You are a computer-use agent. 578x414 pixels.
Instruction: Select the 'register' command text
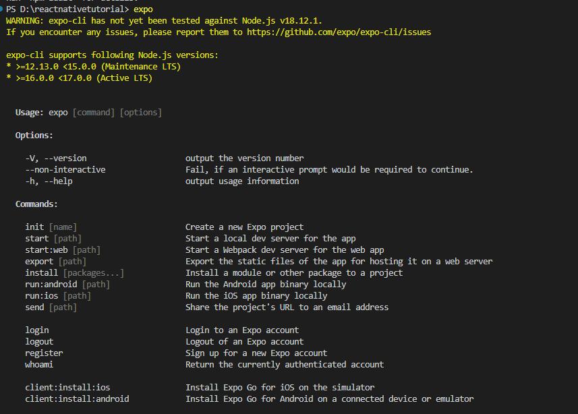[44, 353]
